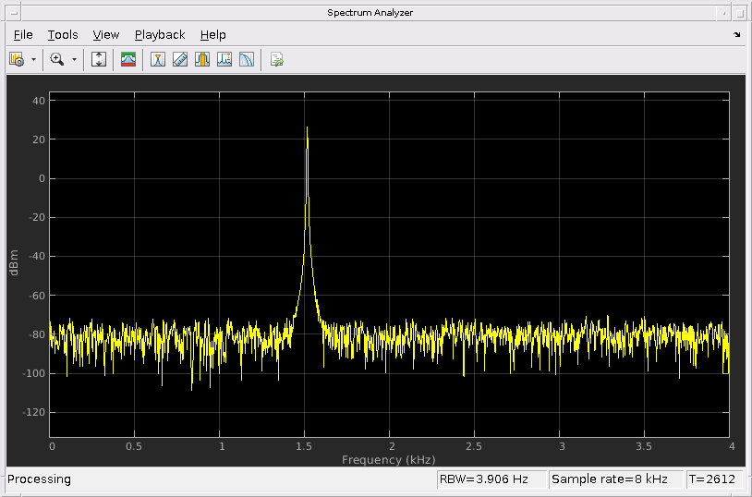Open the Tools menu
Image resolution: width=752 pixels, height=497 pixels.
click(63, 35)
